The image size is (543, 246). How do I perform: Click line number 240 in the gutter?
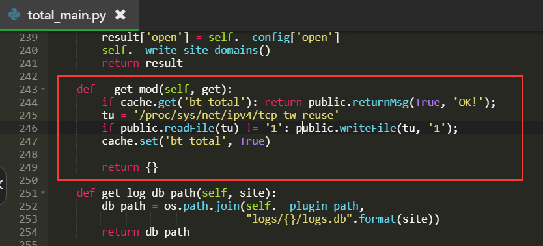28,51
